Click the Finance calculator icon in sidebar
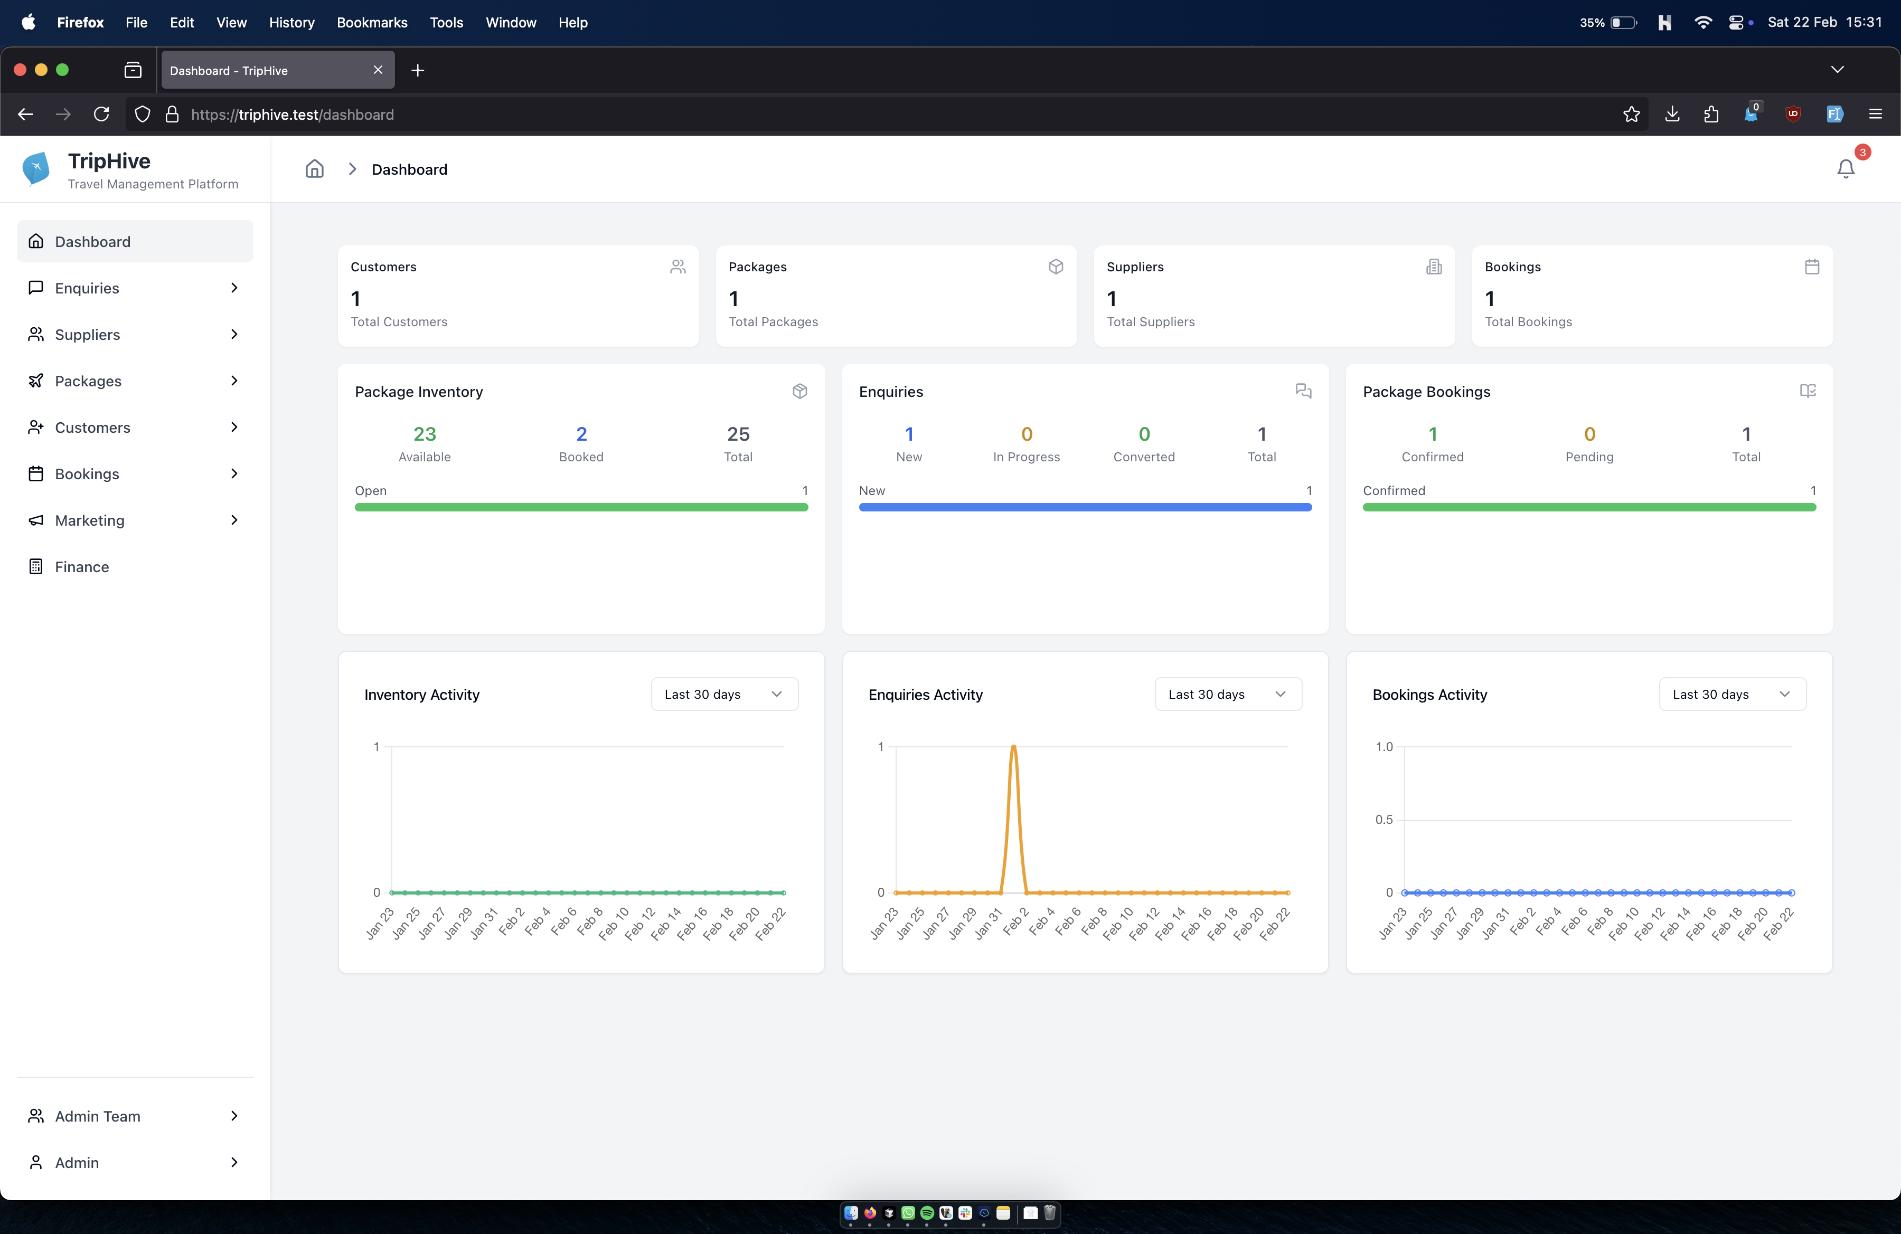Screen dimensions: 1901x1234 [36, 567]
